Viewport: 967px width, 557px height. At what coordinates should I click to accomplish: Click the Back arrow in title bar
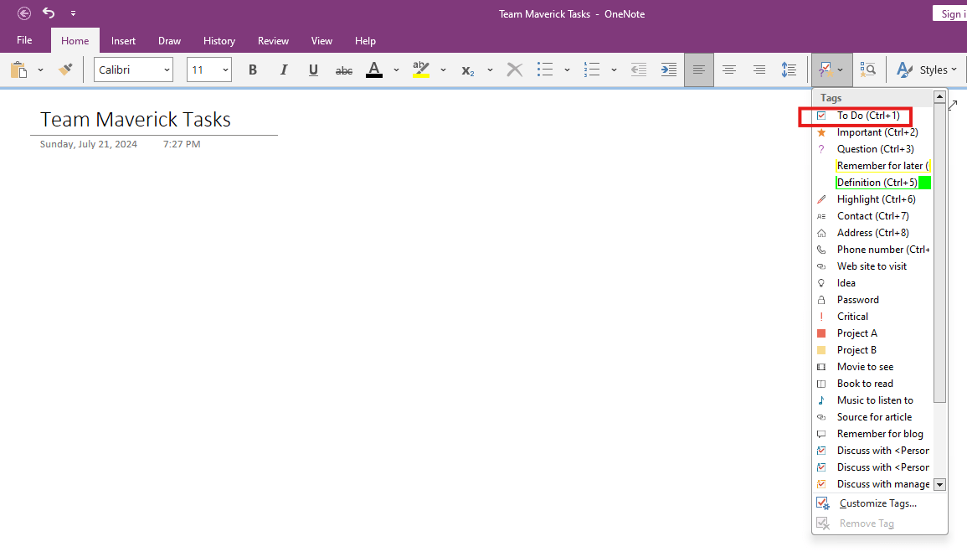tap(24, 13)
